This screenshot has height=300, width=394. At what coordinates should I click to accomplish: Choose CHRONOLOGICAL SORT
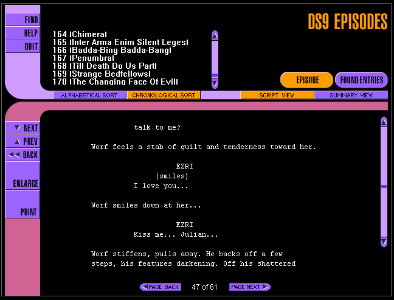click(164, 96)
